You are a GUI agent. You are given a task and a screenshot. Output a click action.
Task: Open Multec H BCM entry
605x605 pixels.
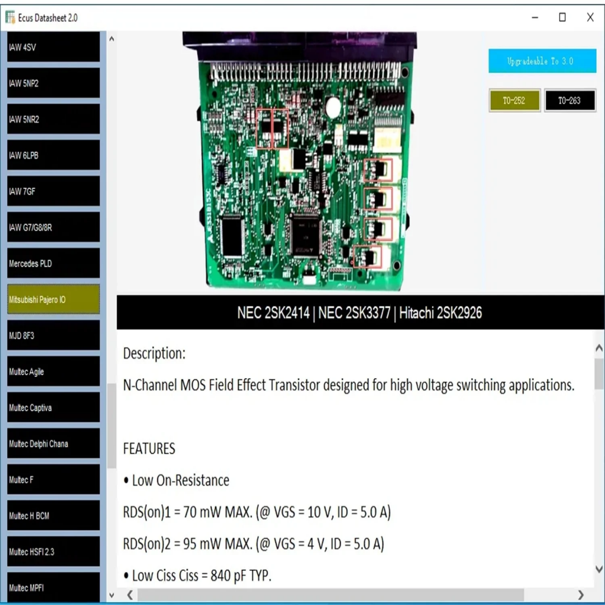(x=53, y=515)
